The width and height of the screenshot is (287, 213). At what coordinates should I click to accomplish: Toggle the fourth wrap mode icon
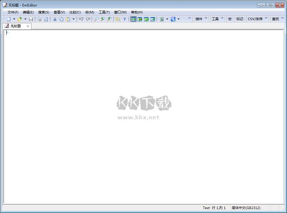(x=153, y=19)
